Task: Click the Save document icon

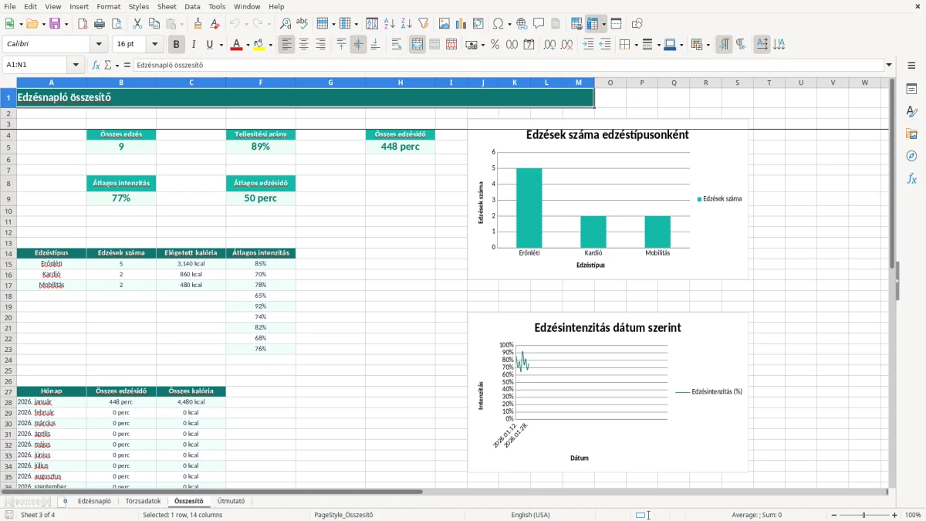Action: [54, 24]
